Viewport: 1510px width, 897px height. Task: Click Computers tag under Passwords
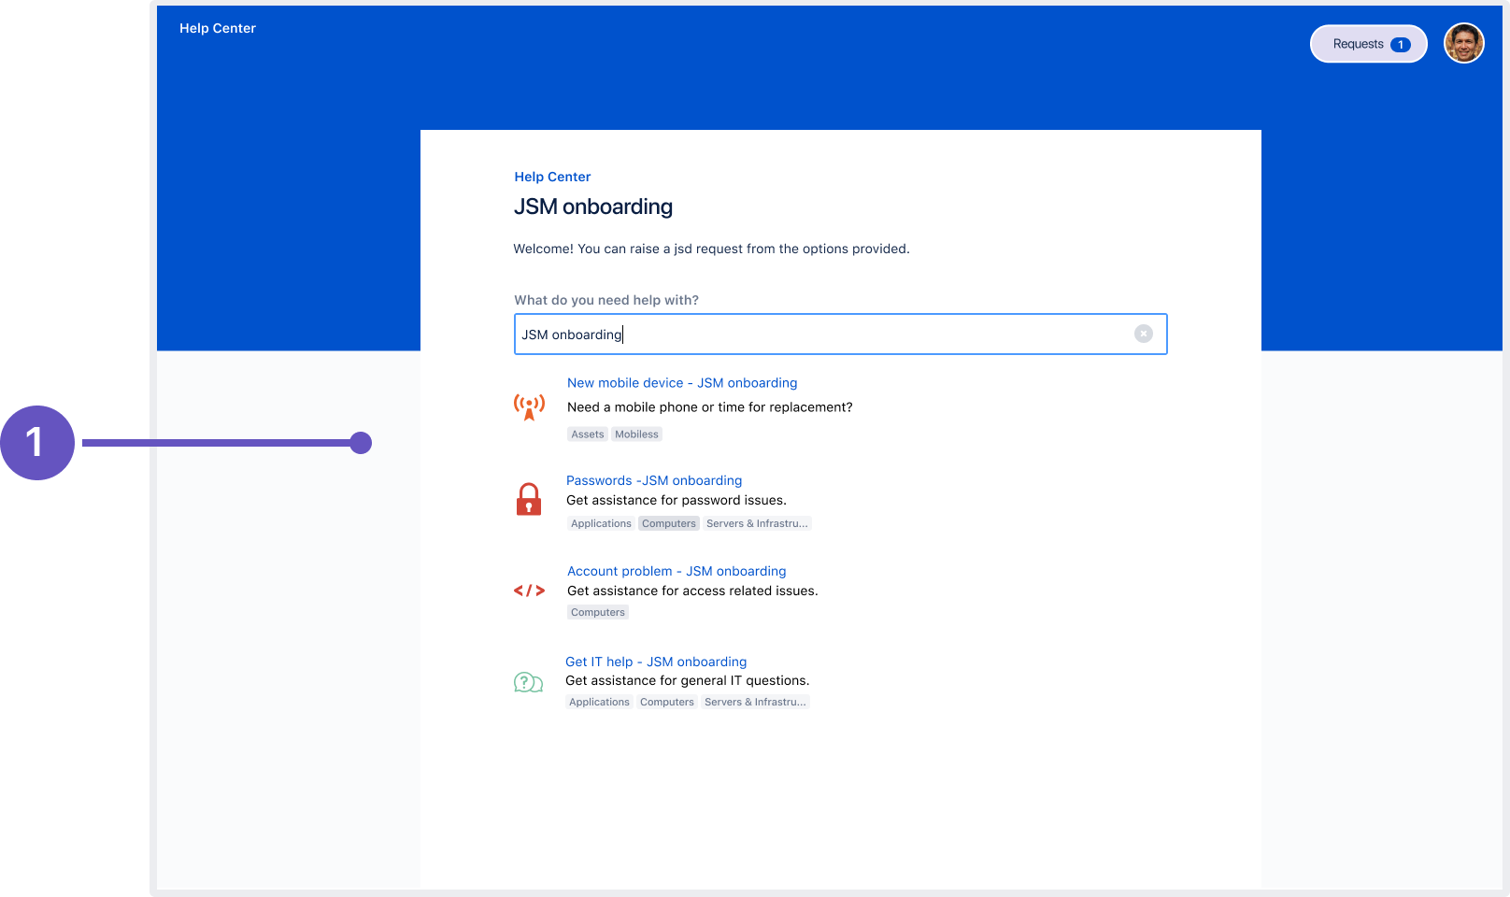(669, 523)
